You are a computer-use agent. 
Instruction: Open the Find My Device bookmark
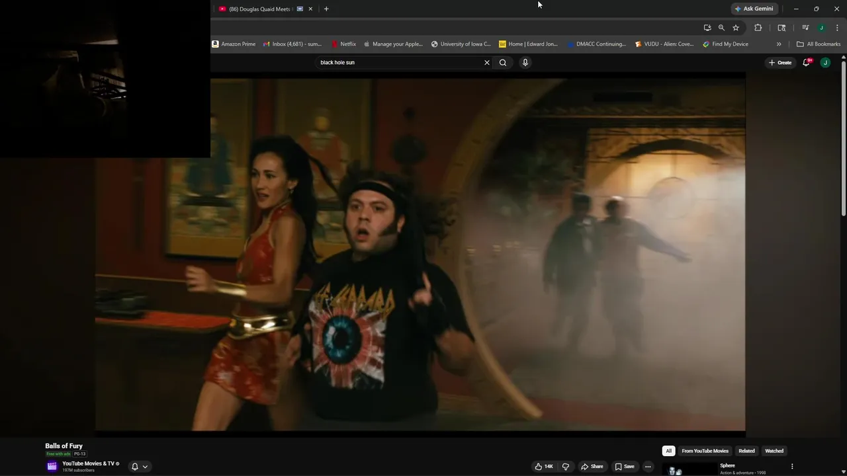click(x=725, y=44)
